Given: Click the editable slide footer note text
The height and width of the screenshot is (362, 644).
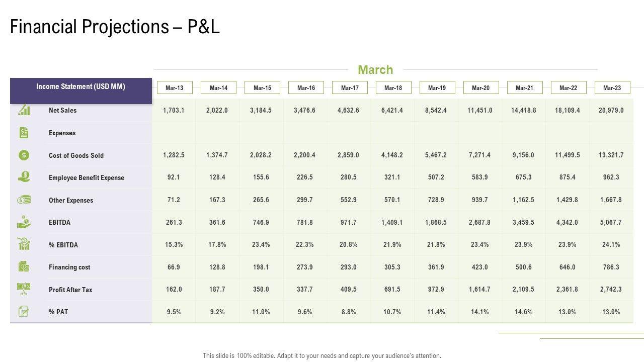Looking at the screenshot, I should pyautogui.click(x=322, y=355).
